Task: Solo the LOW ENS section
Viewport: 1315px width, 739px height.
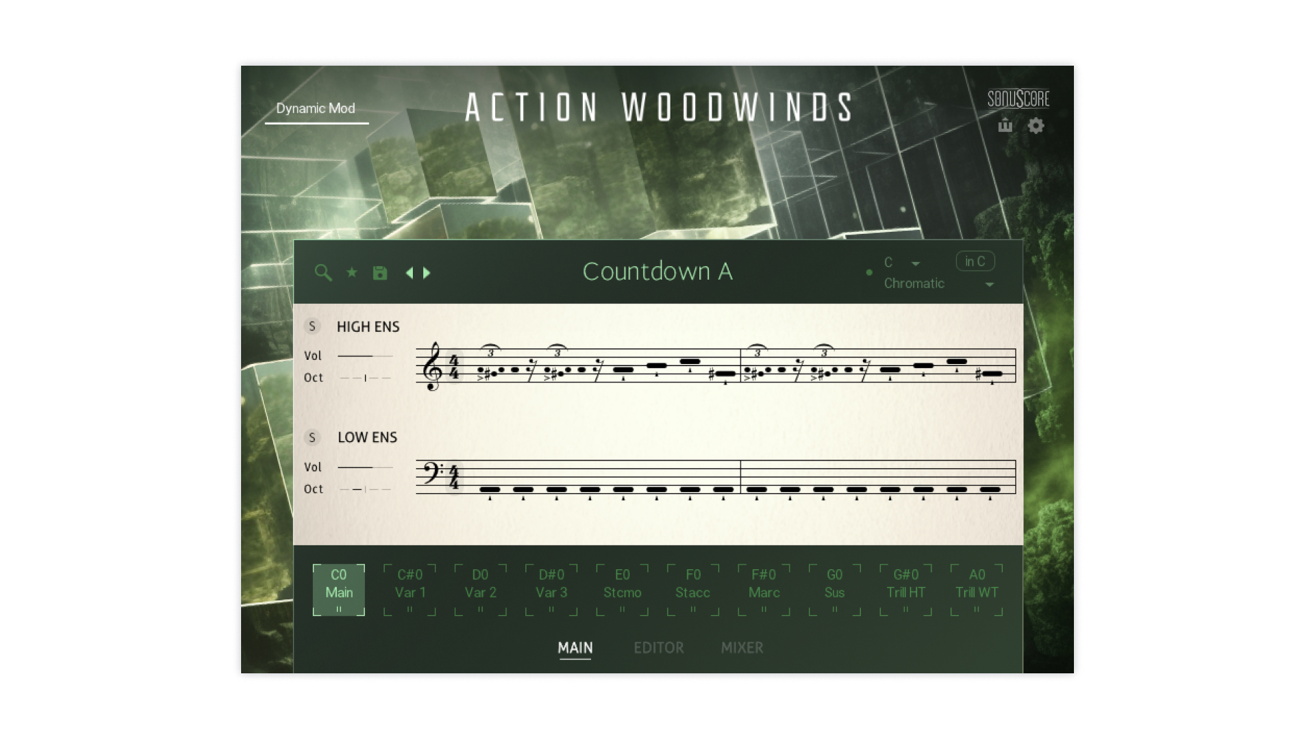Action: click(x=312, y=437)
